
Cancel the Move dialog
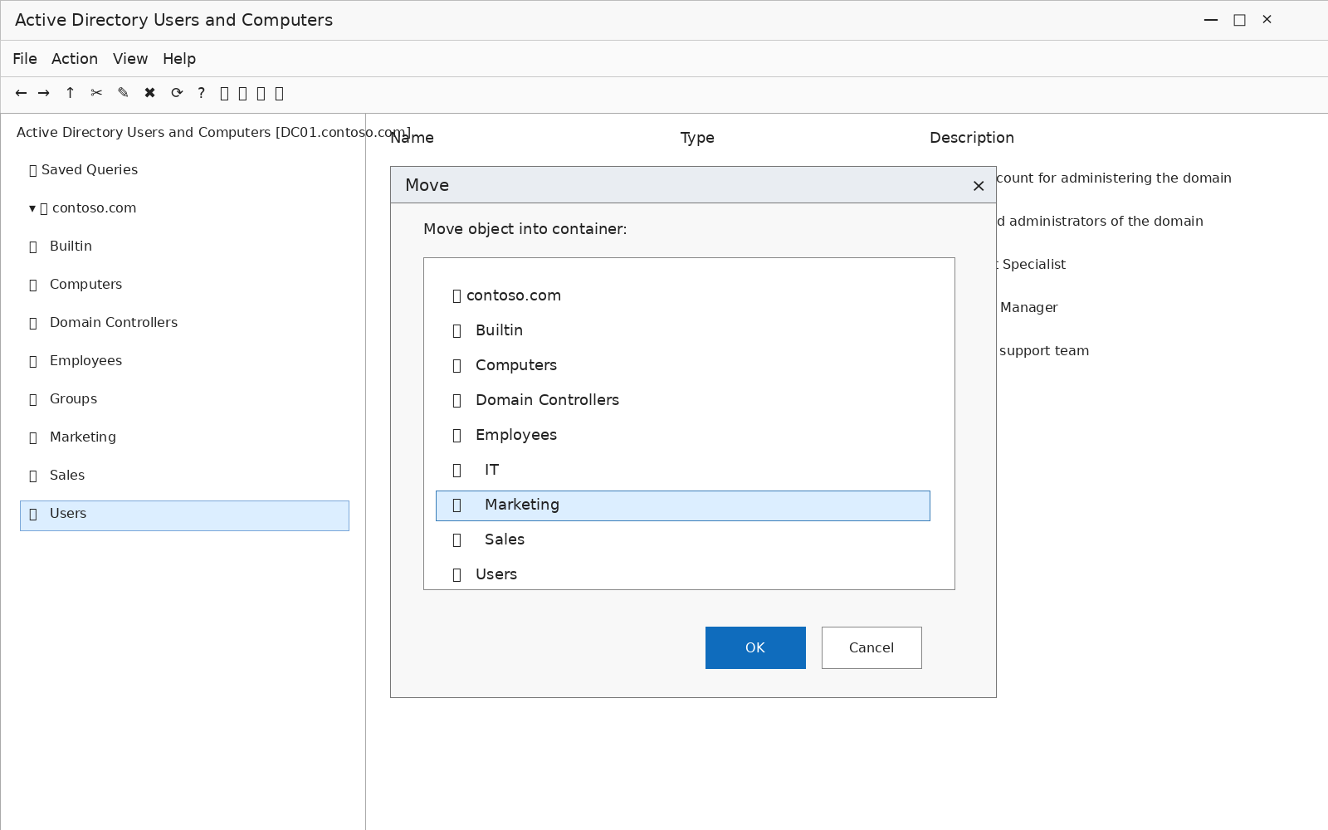tap(871, 647)
